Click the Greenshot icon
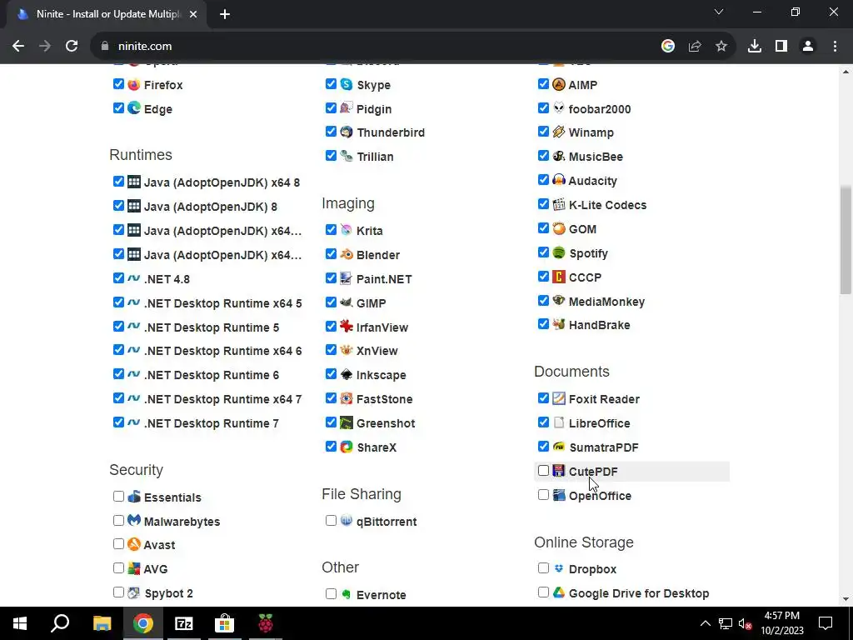Viewport: 853px width, 640px height. [347, 422]
